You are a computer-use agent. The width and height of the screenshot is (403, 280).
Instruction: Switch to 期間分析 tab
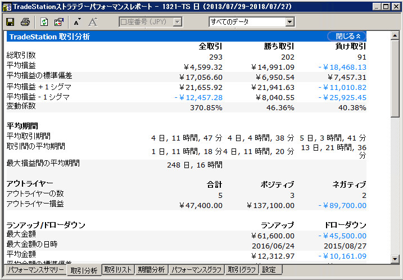[x=152, y=270]
